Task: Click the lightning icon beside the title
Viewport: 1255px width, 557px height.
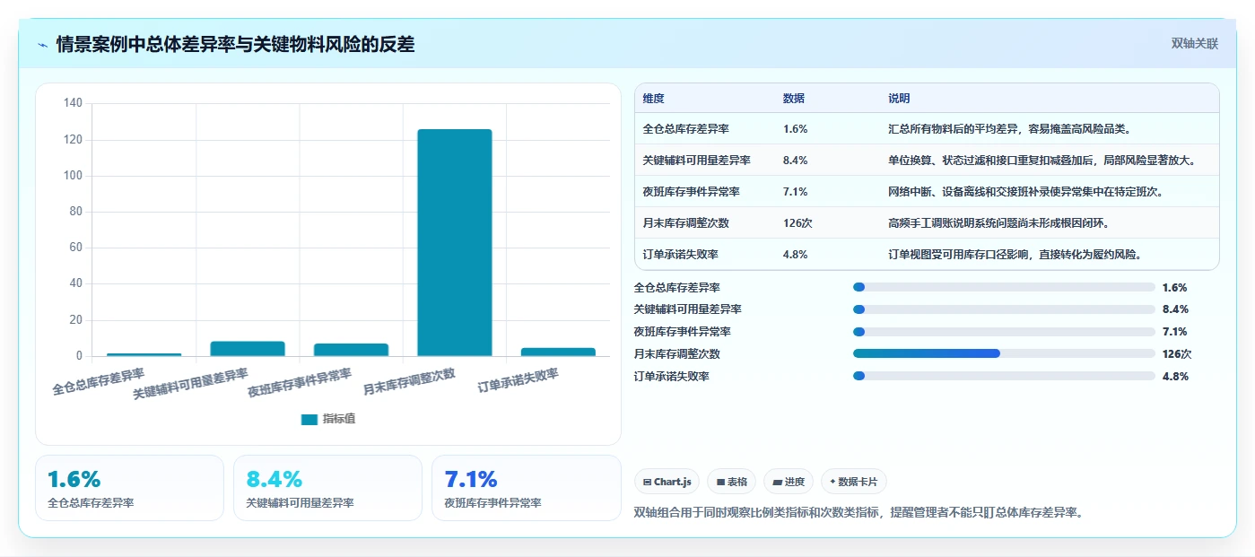Action: tap(43, 45)
